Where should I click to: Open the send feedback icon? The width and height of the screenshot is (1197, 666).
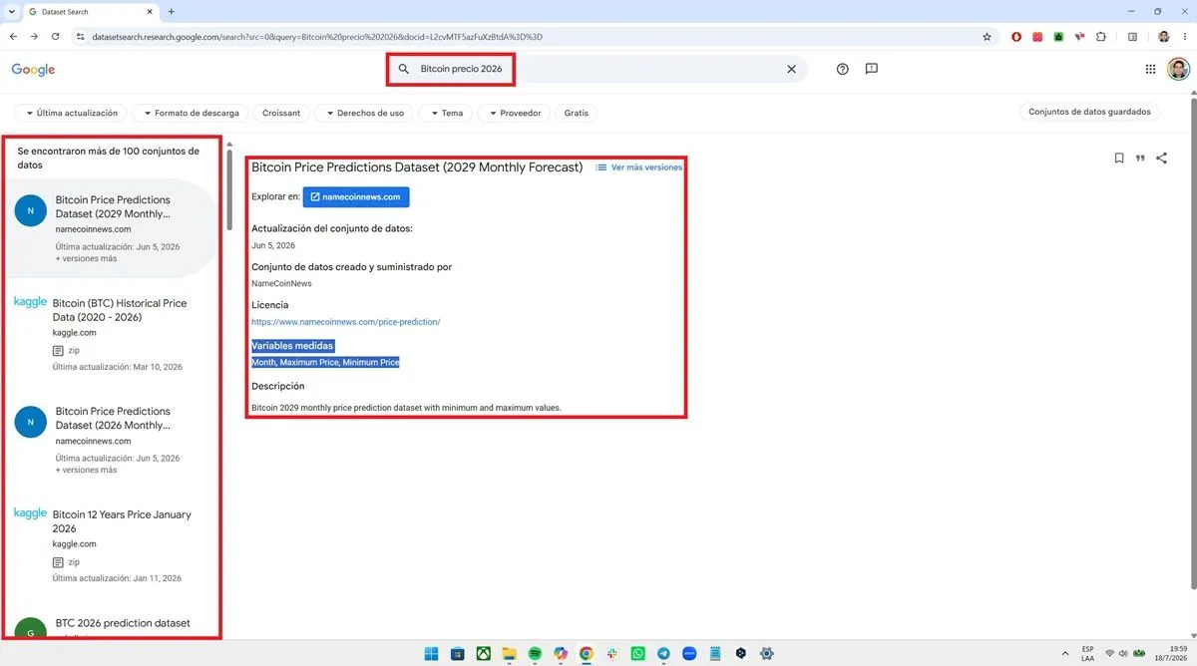[x=872, y=69]
